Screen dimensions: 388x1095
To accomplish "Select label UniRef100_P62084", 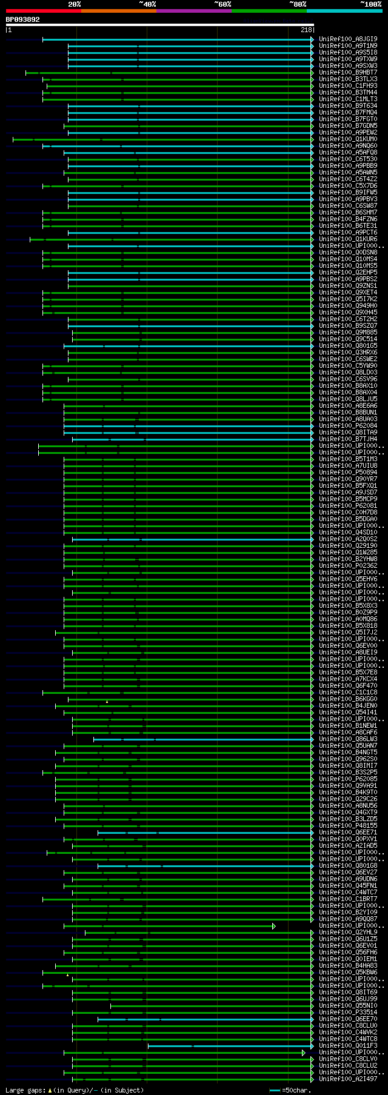I will (348, 426).
